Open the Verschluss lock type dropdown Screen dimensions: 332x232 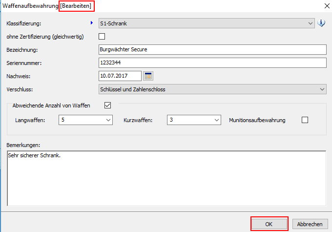(322, 89)
